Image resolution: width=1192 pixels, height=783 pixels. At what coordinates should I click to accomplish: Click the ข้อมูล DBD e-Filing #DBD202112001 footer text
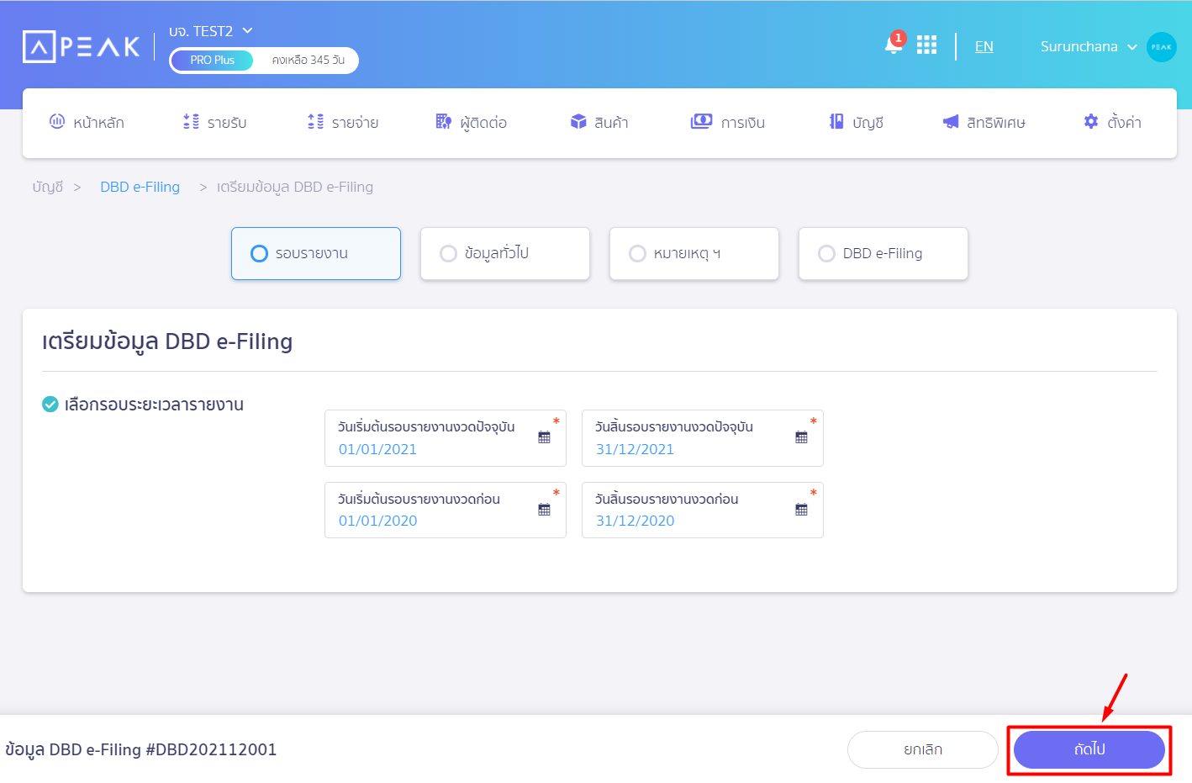pos(141,749)
